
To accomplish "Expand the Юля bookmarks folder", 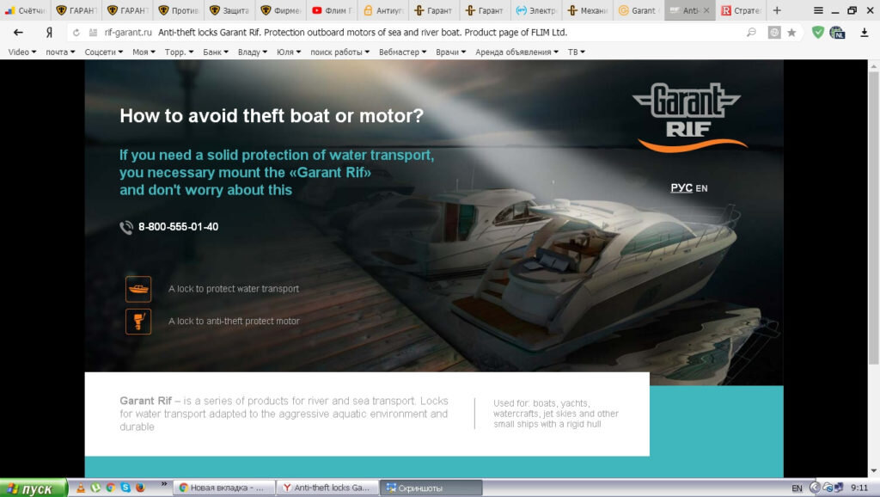I will [289, 52].
